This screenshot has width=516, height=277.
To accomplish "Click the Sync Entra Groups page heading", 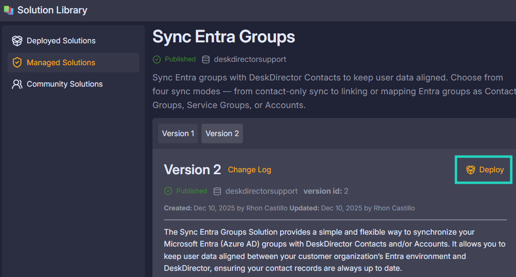I will [x=223, y=37].
